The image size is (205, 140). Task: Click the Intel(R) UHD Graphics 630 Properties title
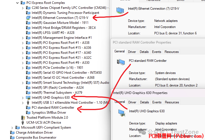tap(140, 93)
